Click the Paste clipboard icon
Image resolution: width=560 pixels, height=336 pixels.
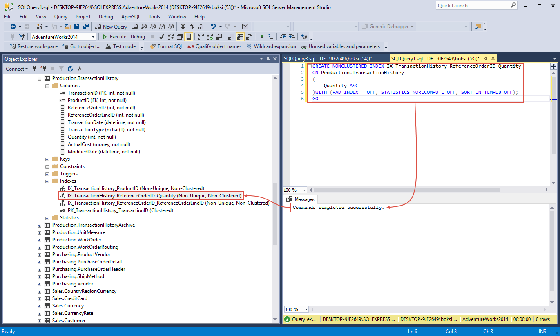(201, 27)
